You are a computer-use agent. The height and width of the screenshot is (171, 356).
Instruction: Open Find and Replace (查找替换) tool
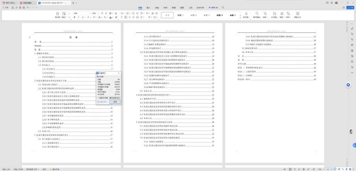click(257, 15)
